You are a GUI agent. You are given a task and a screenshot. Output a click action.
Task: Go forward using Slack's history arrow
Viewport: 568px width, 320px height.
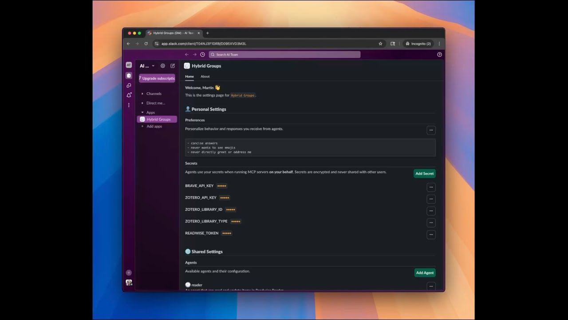click(194, 55)
